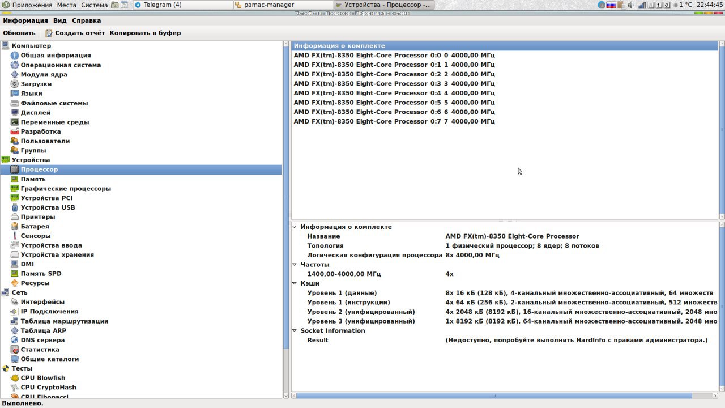
Task: Click the Устройства хранения drive icon
Action: (x=15, y=255)
